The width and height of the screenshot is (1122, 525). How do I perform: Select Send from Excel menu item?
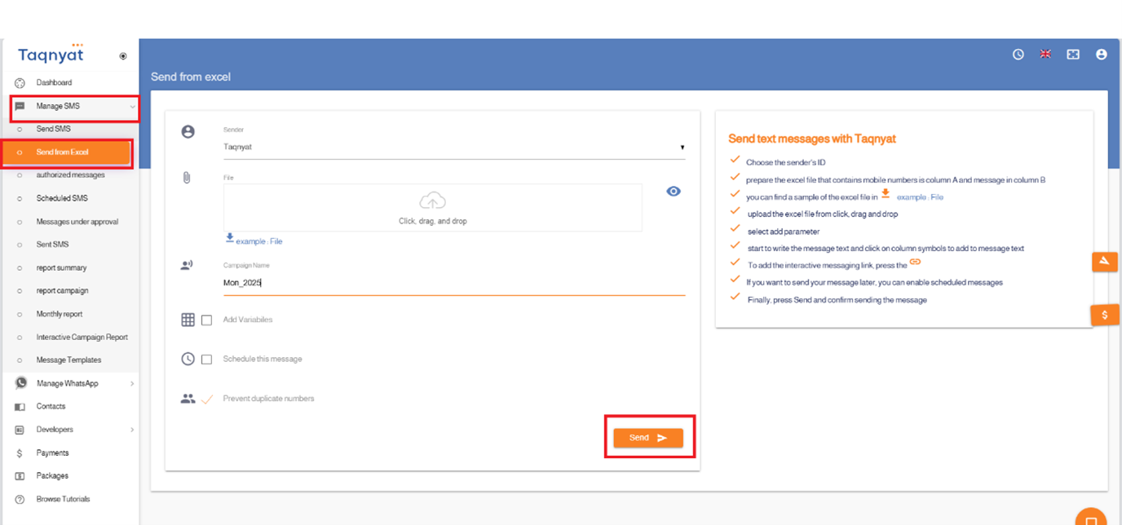click(67, 152)
